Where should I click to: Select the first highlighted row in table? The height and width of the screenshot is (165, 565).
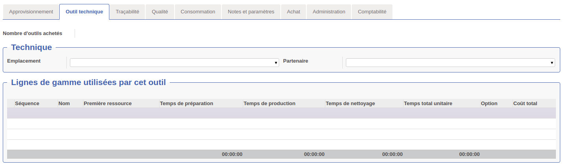(x=281, y=113)
